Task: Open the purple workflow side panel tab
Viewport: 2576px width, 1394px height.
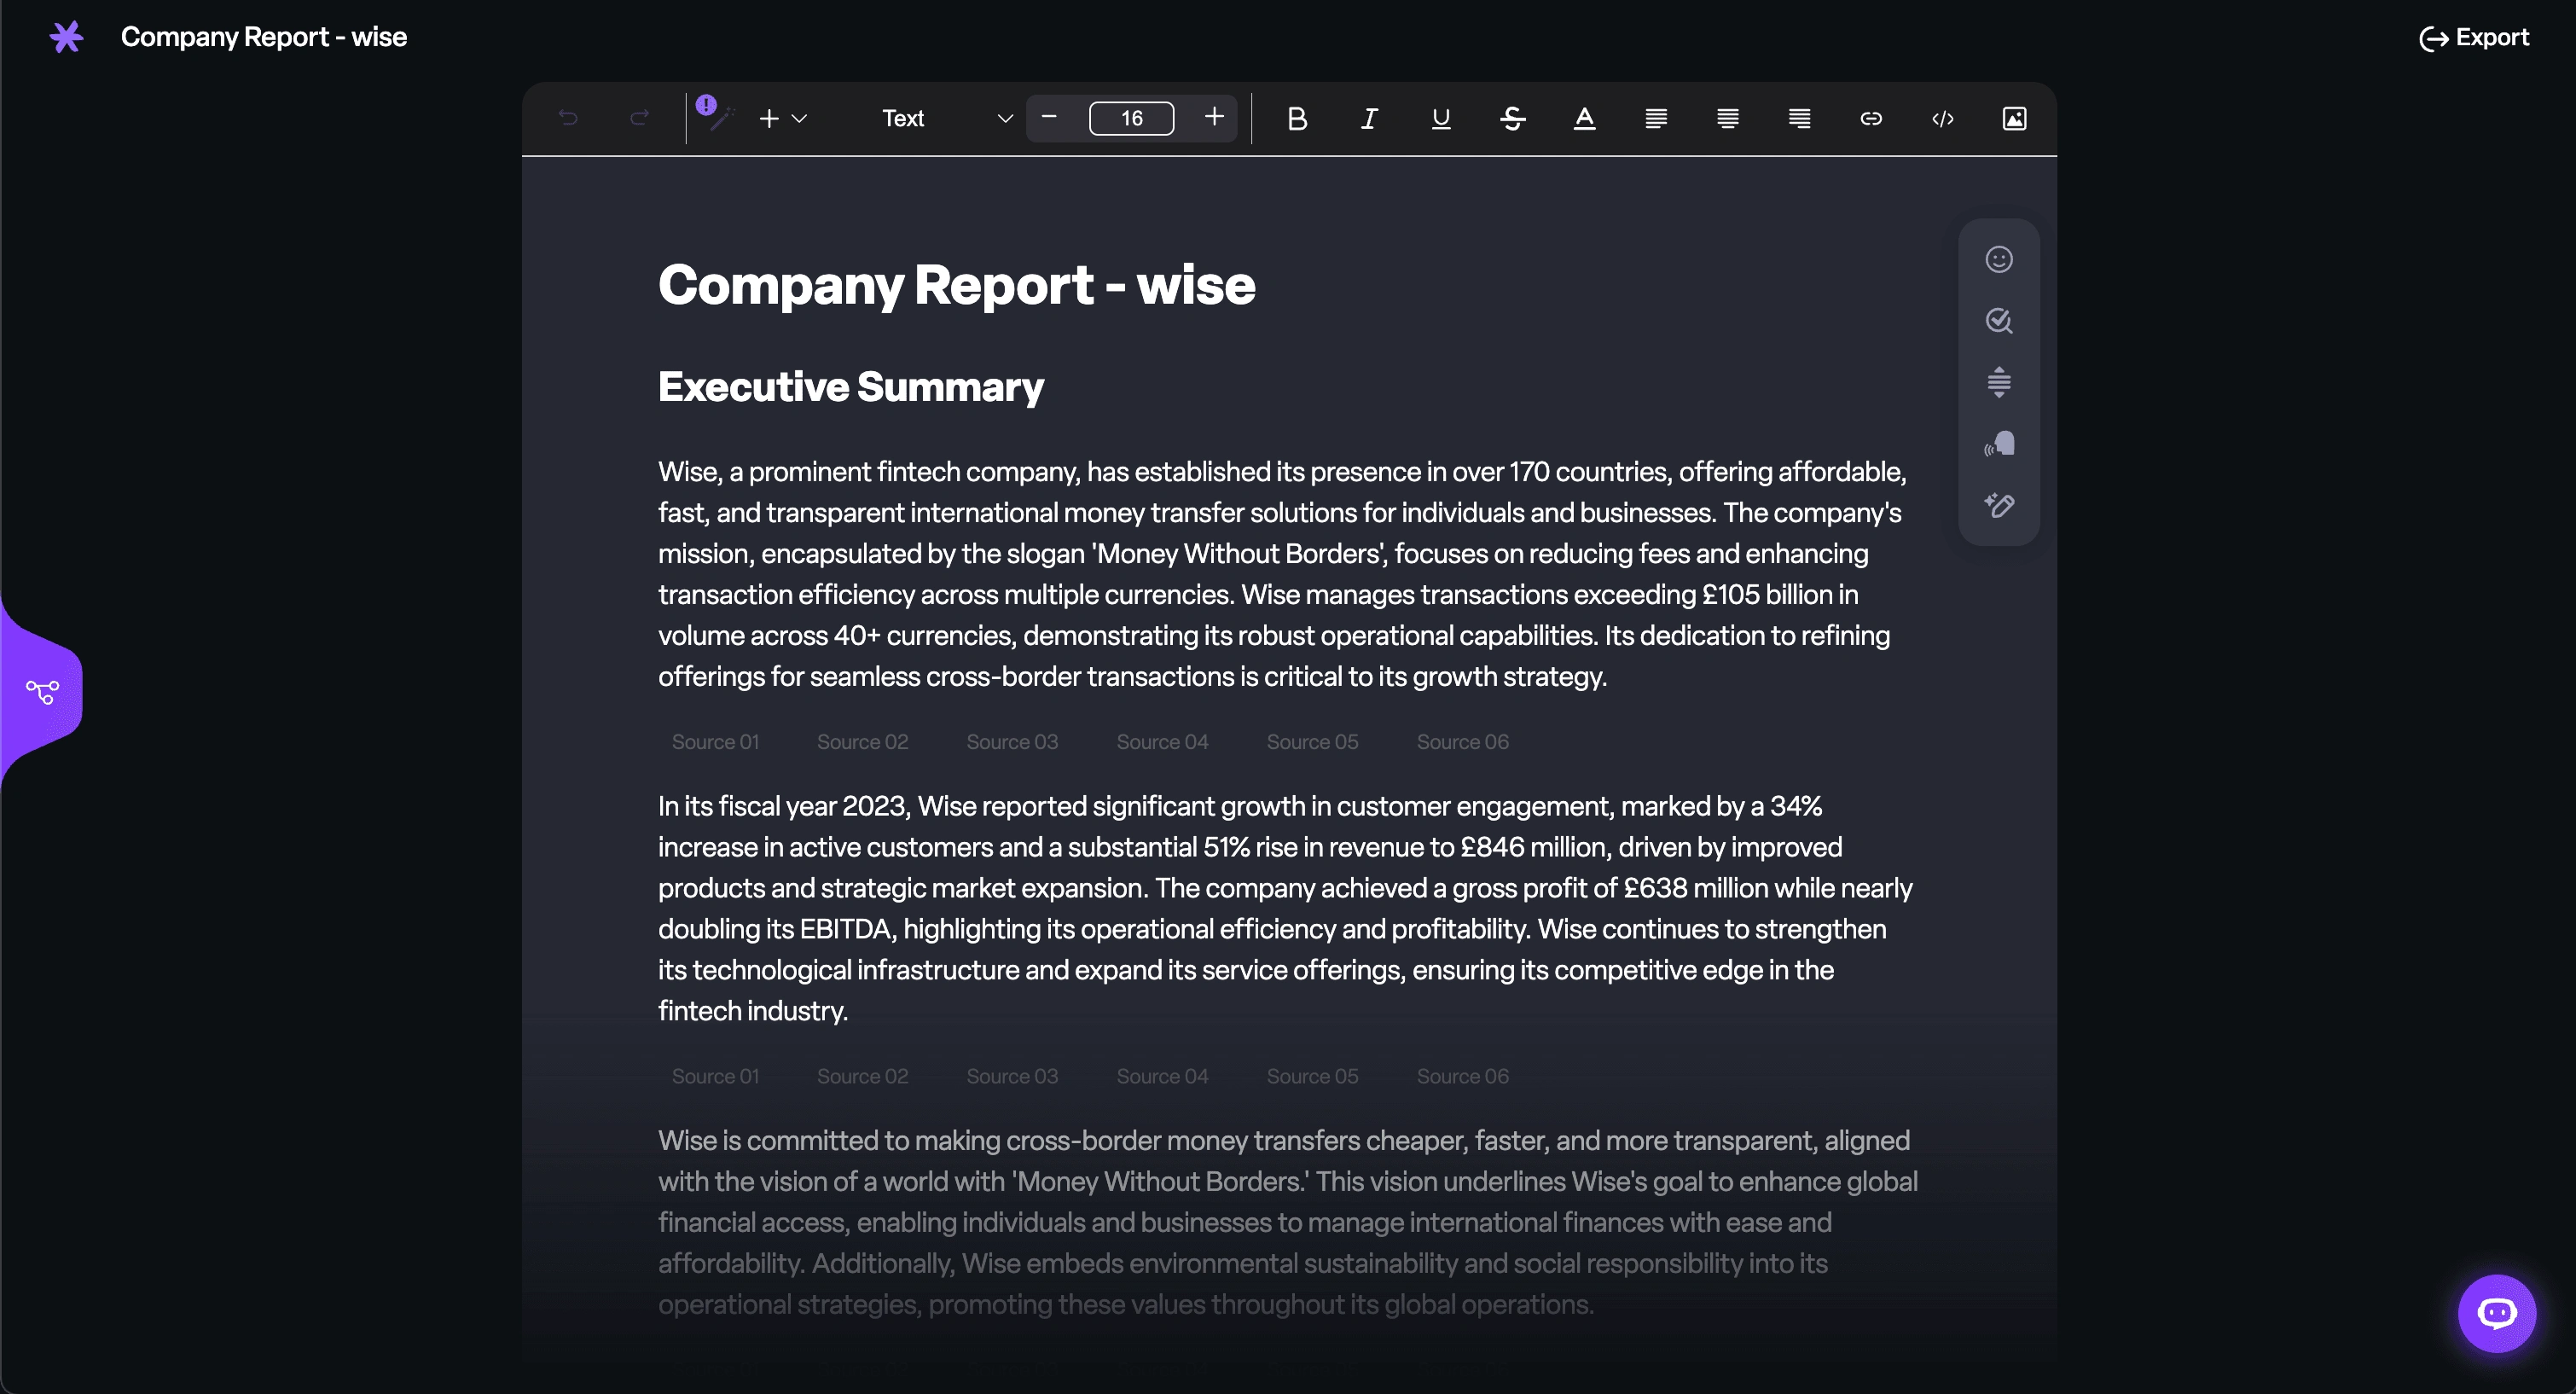Action: [42, 691]
